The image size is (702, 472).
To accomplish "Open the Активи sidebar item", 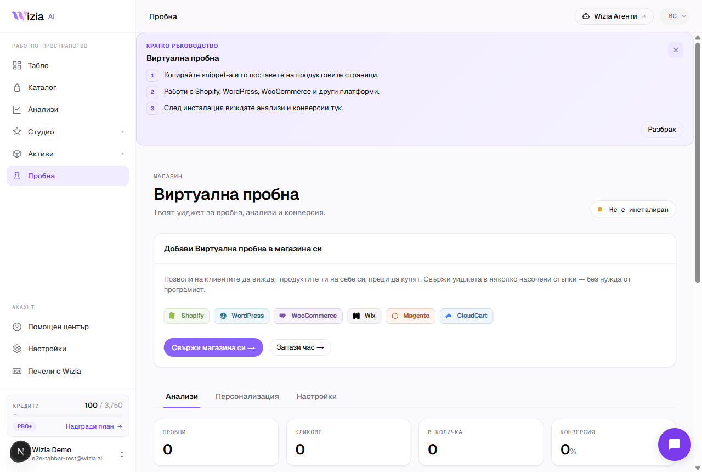I will click(x=67, y=154).
